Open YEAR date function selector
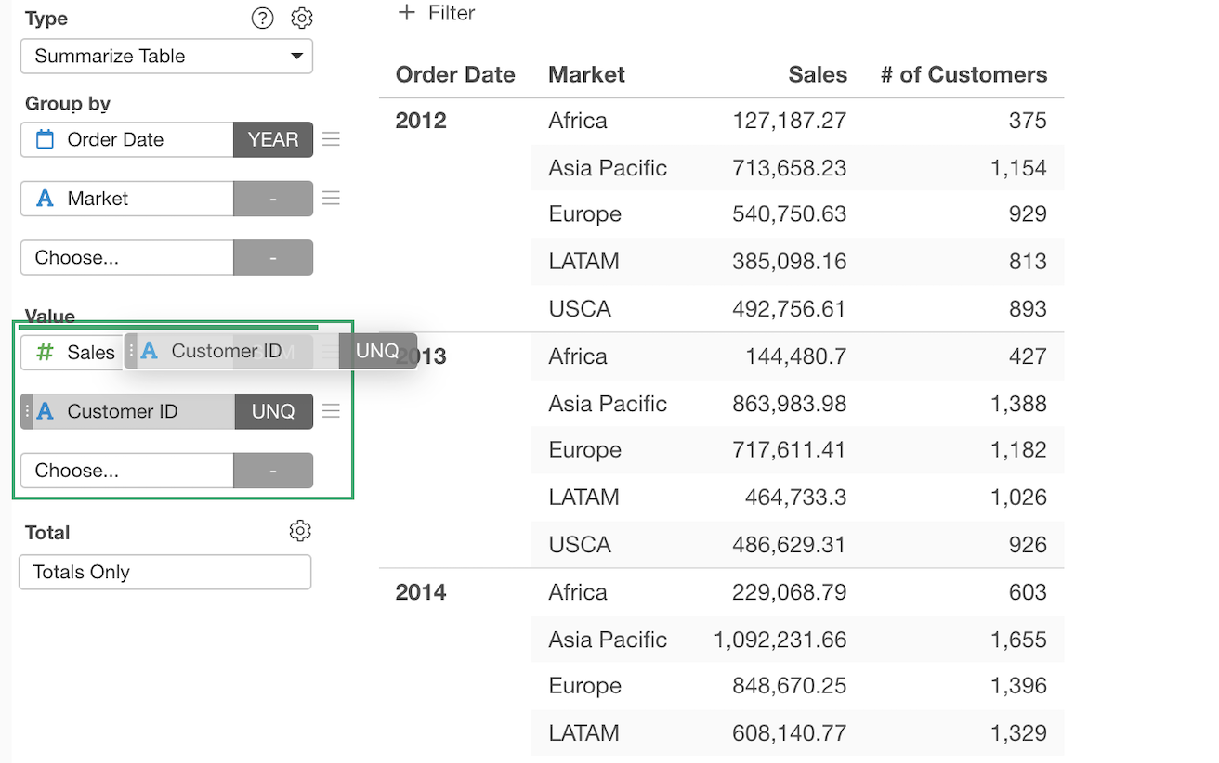 pyautogui.click(x=273, y=139)
